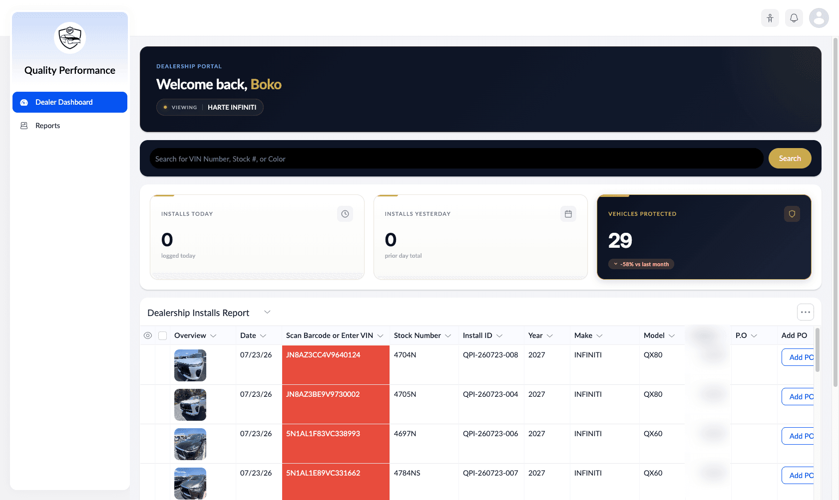Open the Model column dropdown
This screenshot has width=839, height=500.
coord(672,335)
